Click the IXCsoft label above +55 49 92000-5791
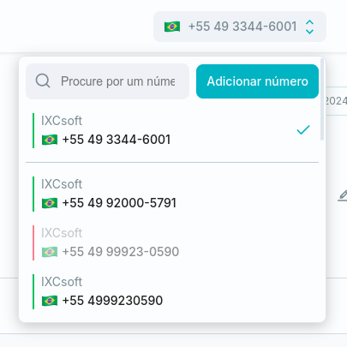347x347 pixels. point(62,184)
